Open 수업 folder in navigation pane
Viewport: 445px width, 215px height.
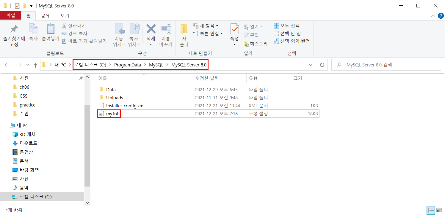click(x=24, y=114)
